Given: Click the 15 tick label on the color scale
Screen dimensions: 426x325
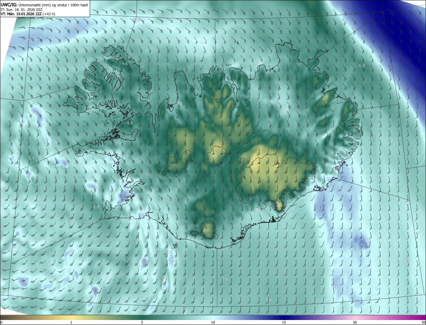Looking at the screenshot, I should tap(284, 323).
